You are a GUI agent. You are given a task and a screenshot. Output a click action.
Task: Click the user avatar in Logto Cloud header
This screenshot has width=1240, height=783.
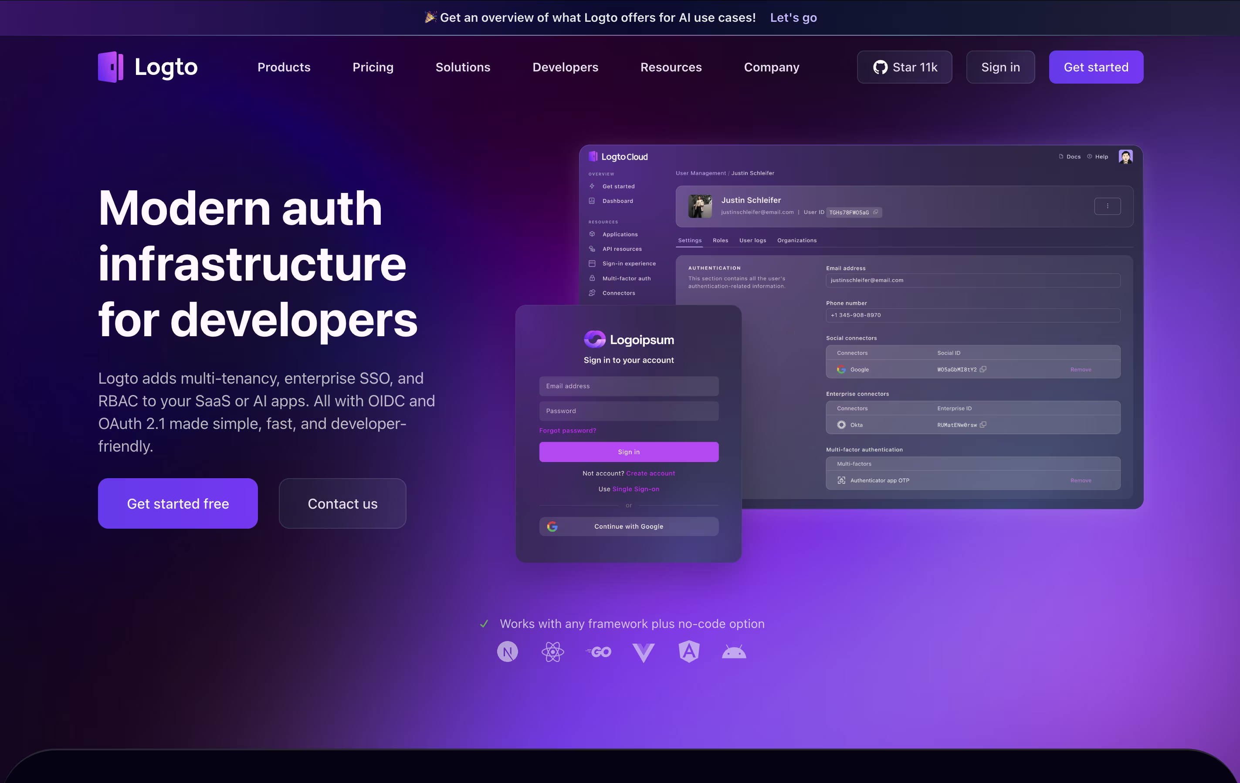click(x=1126, y=156)
